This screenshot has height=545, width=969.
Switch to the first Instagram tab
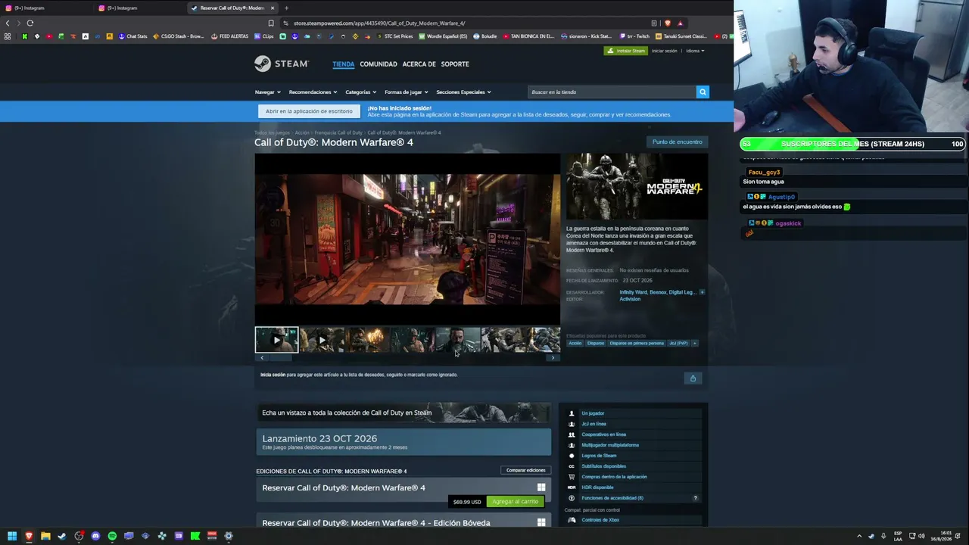pyautogui.click(x=45, y=8)
